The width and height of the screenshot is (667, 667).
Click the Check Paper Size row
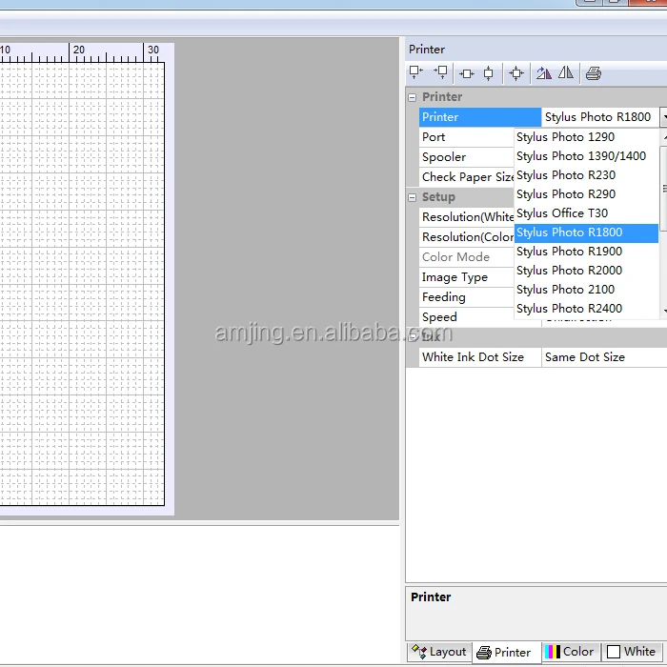tap(467, 177)
